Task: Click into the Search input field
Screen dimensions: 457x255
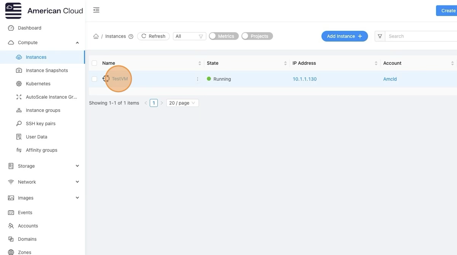Action: 419,36
